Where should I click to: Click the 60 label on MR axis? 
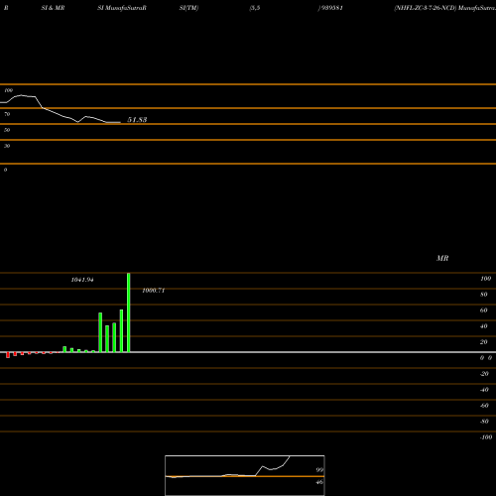pyautogui.click(x=484, y=310)
